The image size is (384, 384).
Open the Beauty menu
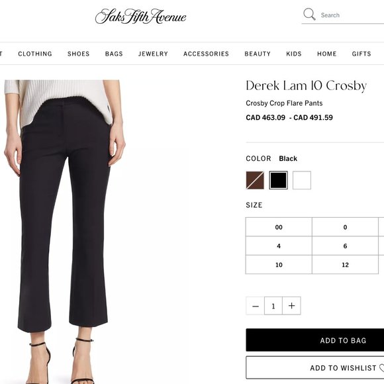click(258, 54)
